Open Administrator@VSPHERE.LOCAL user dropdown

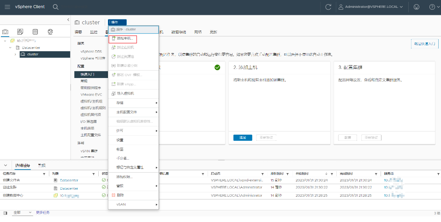[371, 7]
